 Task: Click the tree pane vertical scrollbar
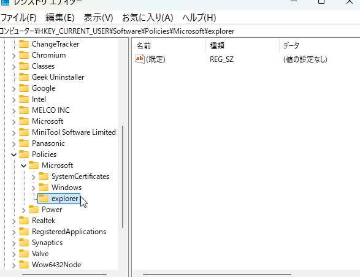[123, 176]
